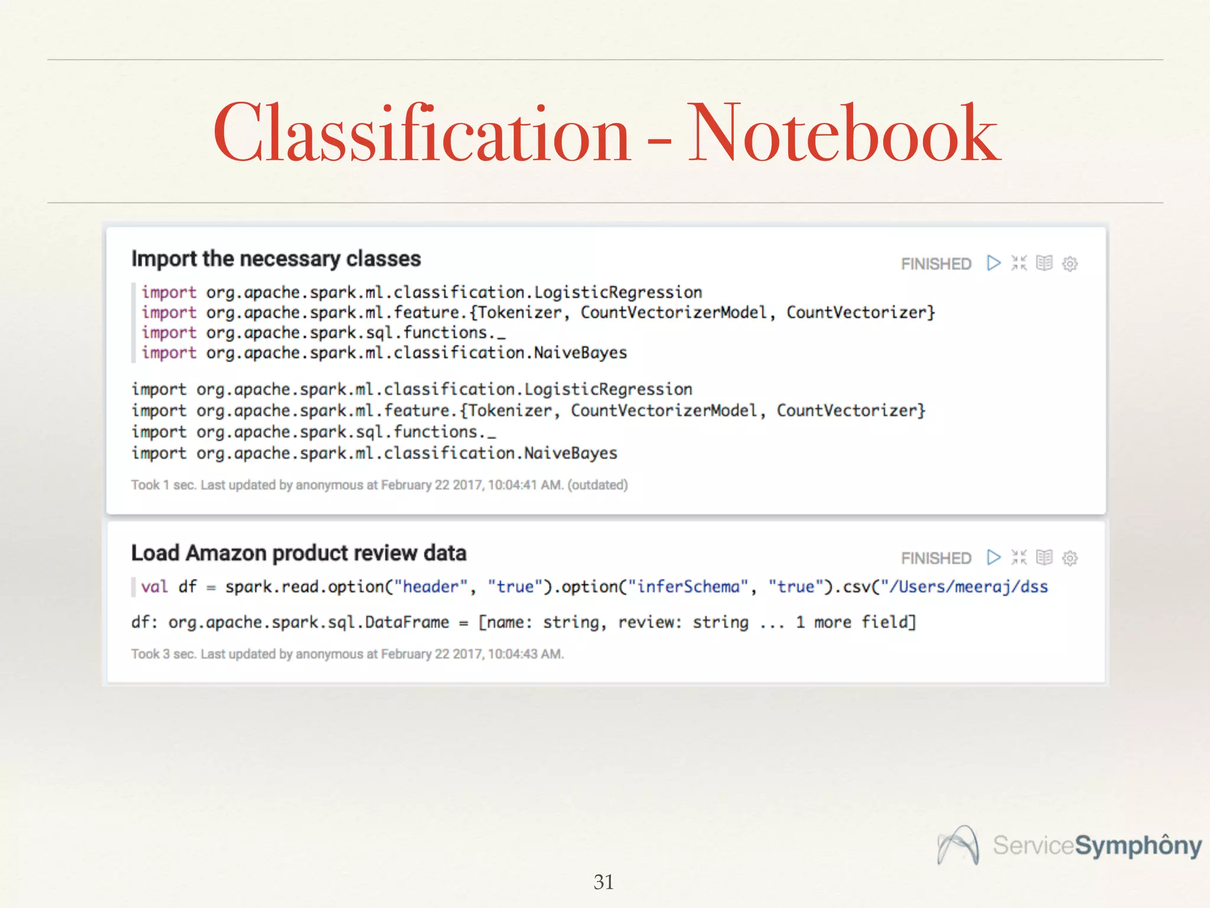Run the Import the necessary classes paragraph
Viewport: 1210px width, 908px height.
[x=994, y=263]
